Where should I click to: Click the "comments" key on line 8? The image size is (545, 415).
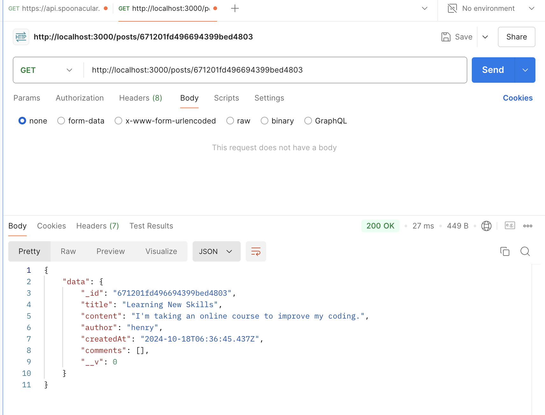click(104, 350)
